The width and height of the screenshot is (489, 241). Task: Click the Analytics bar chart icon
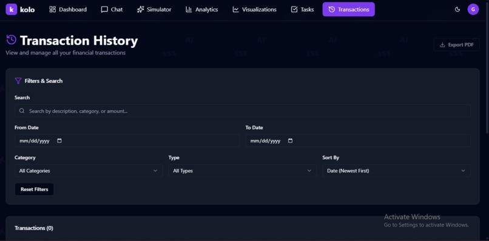(x=189, y=9)
